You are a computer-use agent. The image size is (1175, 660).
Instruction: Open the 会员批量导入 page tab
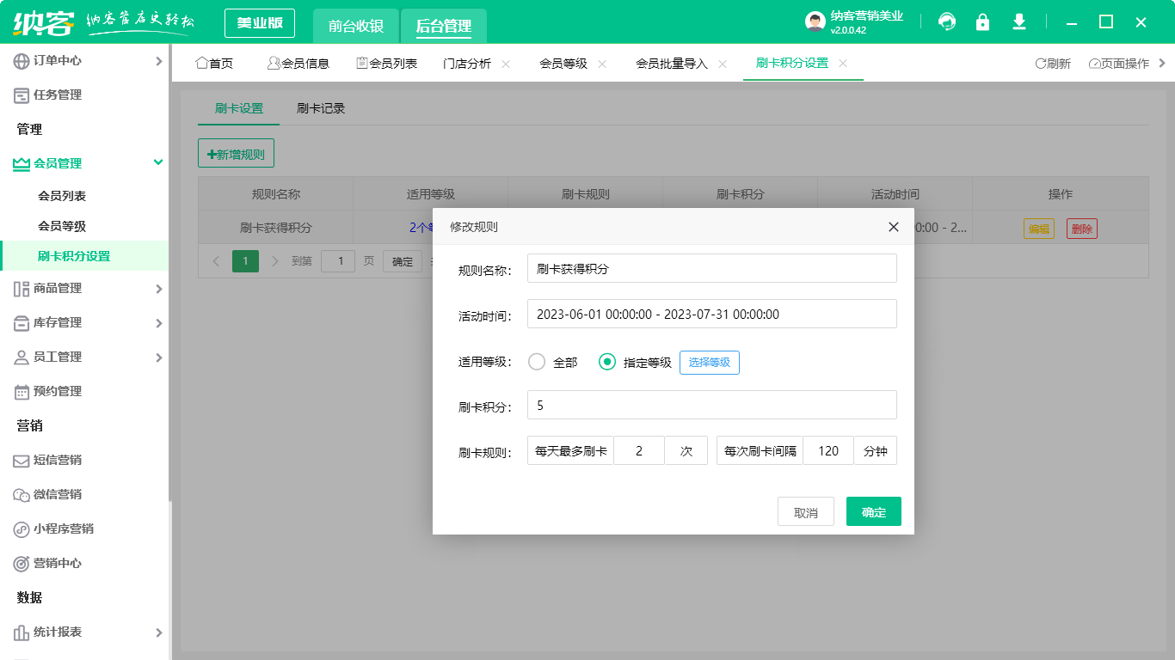click(x=671, y=64)
